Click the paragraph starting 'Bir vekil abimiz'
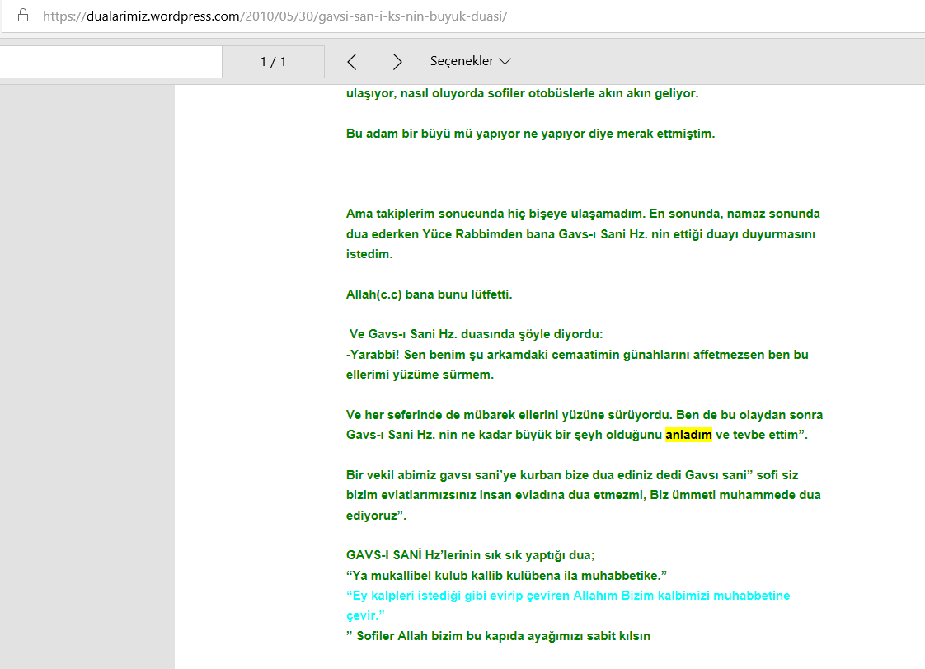The image size is (925, 669). pos(584,495)
